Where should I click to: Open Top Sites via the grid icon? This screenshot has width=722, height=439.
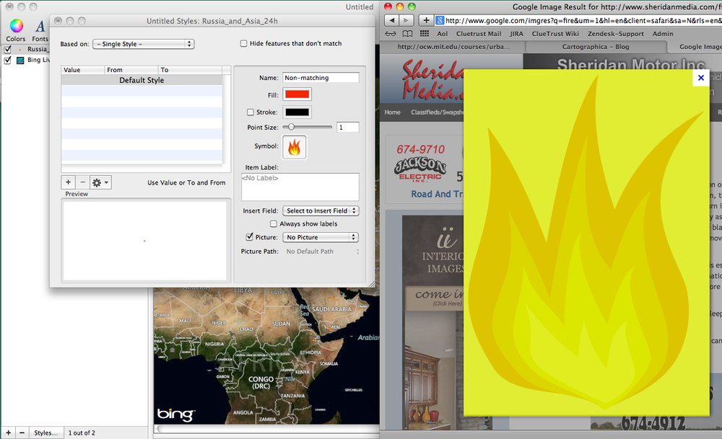(x=423, y=33)
